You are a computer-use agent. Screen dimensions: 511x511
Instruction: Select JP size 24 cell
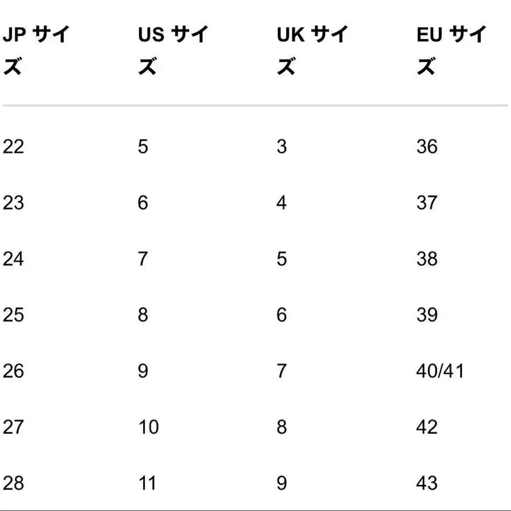point(14,259)
